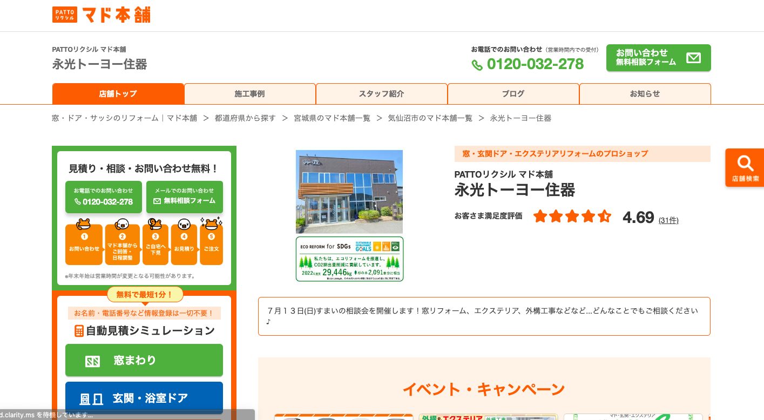
Task: Click the d.clarity.ms status bar message
Action: tap(47, 415)
